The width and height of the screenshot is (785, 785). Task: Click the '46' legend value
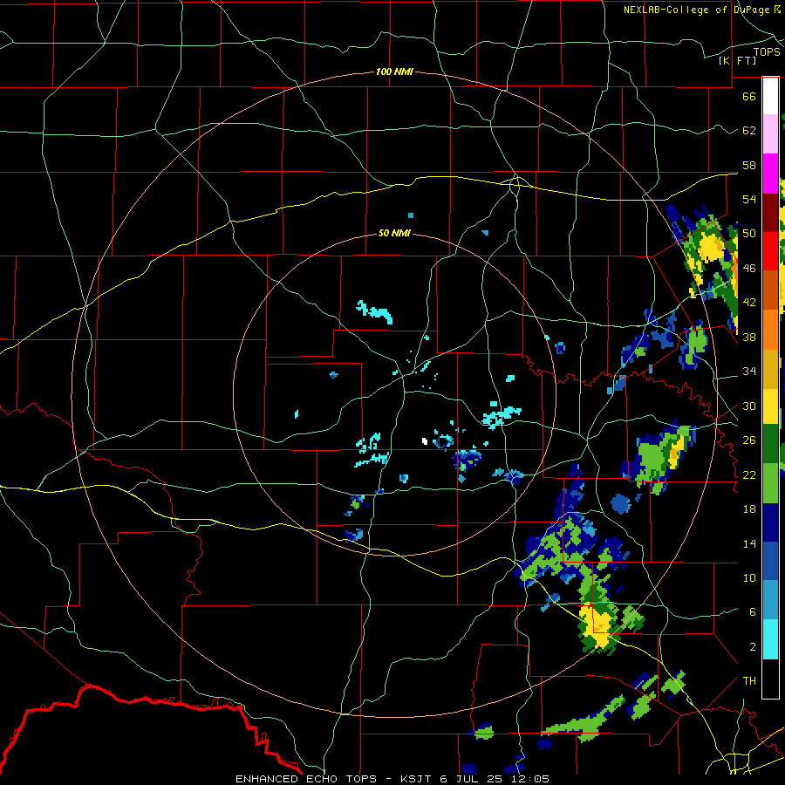click(x=749, y=269)
